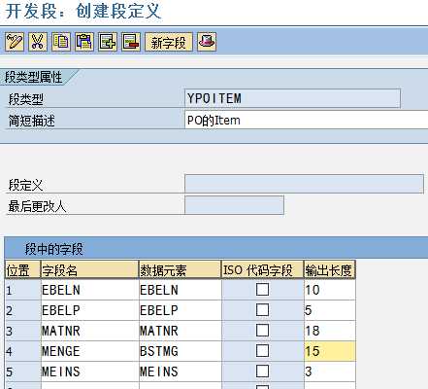Click the 位置 column header

point(22,269)
